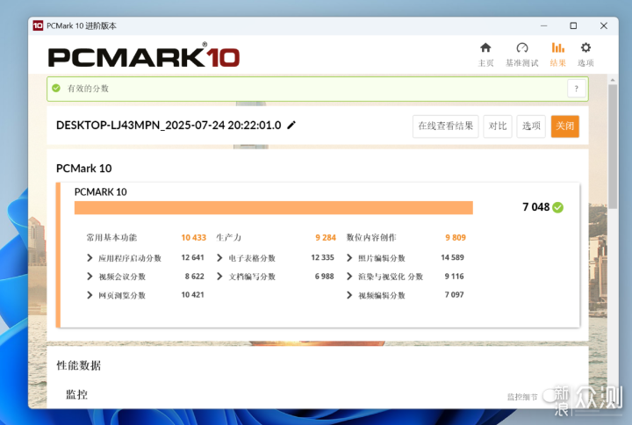
Task: Click 选项 button next to 对比
Action: tap(531, 126)
